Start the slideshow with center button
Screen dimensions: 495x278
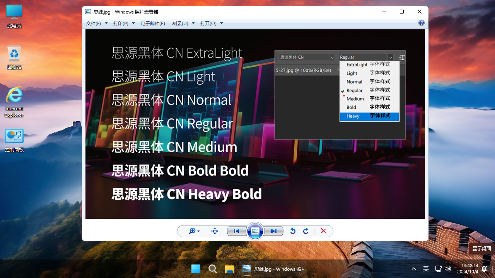(255, 231)
